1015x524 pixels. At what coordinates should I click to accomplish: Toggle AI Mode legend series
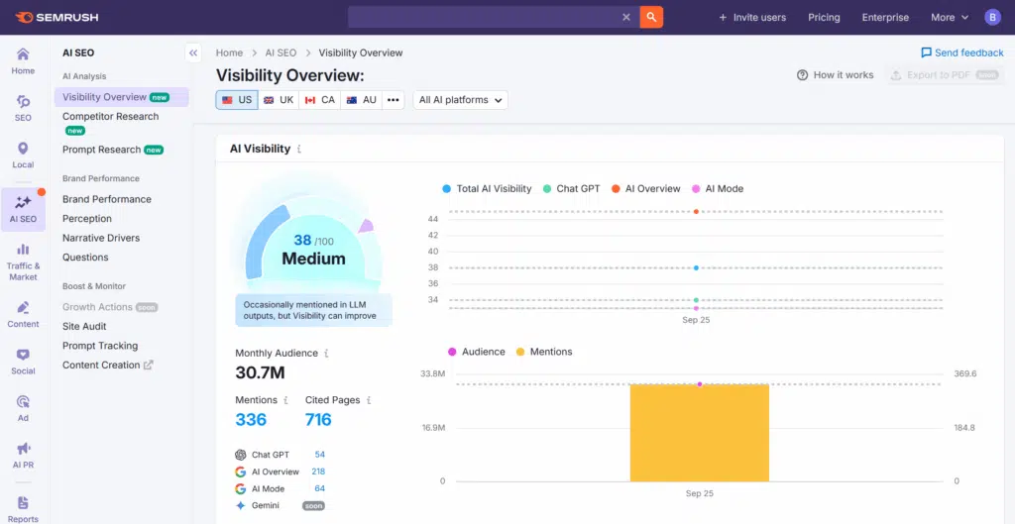point(718,189)
